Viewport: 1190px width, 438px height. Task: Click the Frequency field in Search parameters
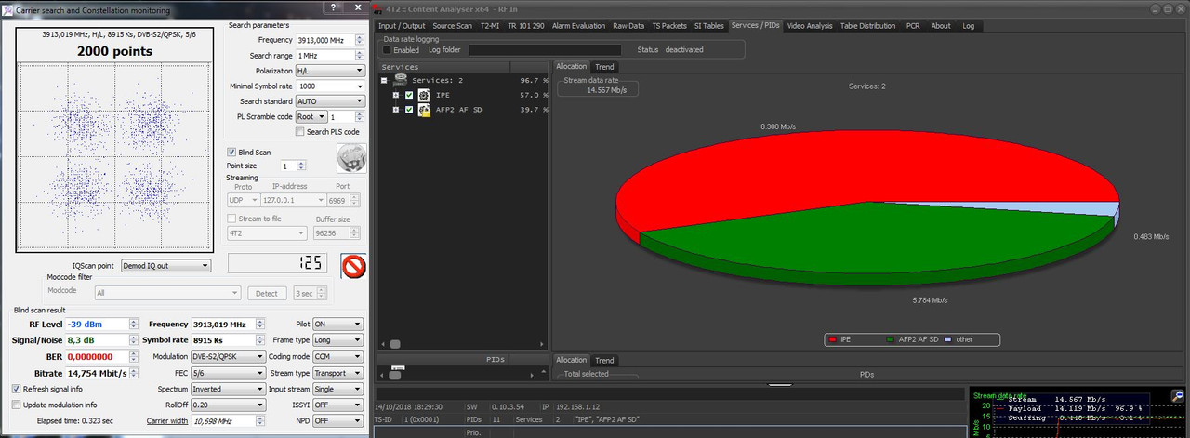[329, 41]
